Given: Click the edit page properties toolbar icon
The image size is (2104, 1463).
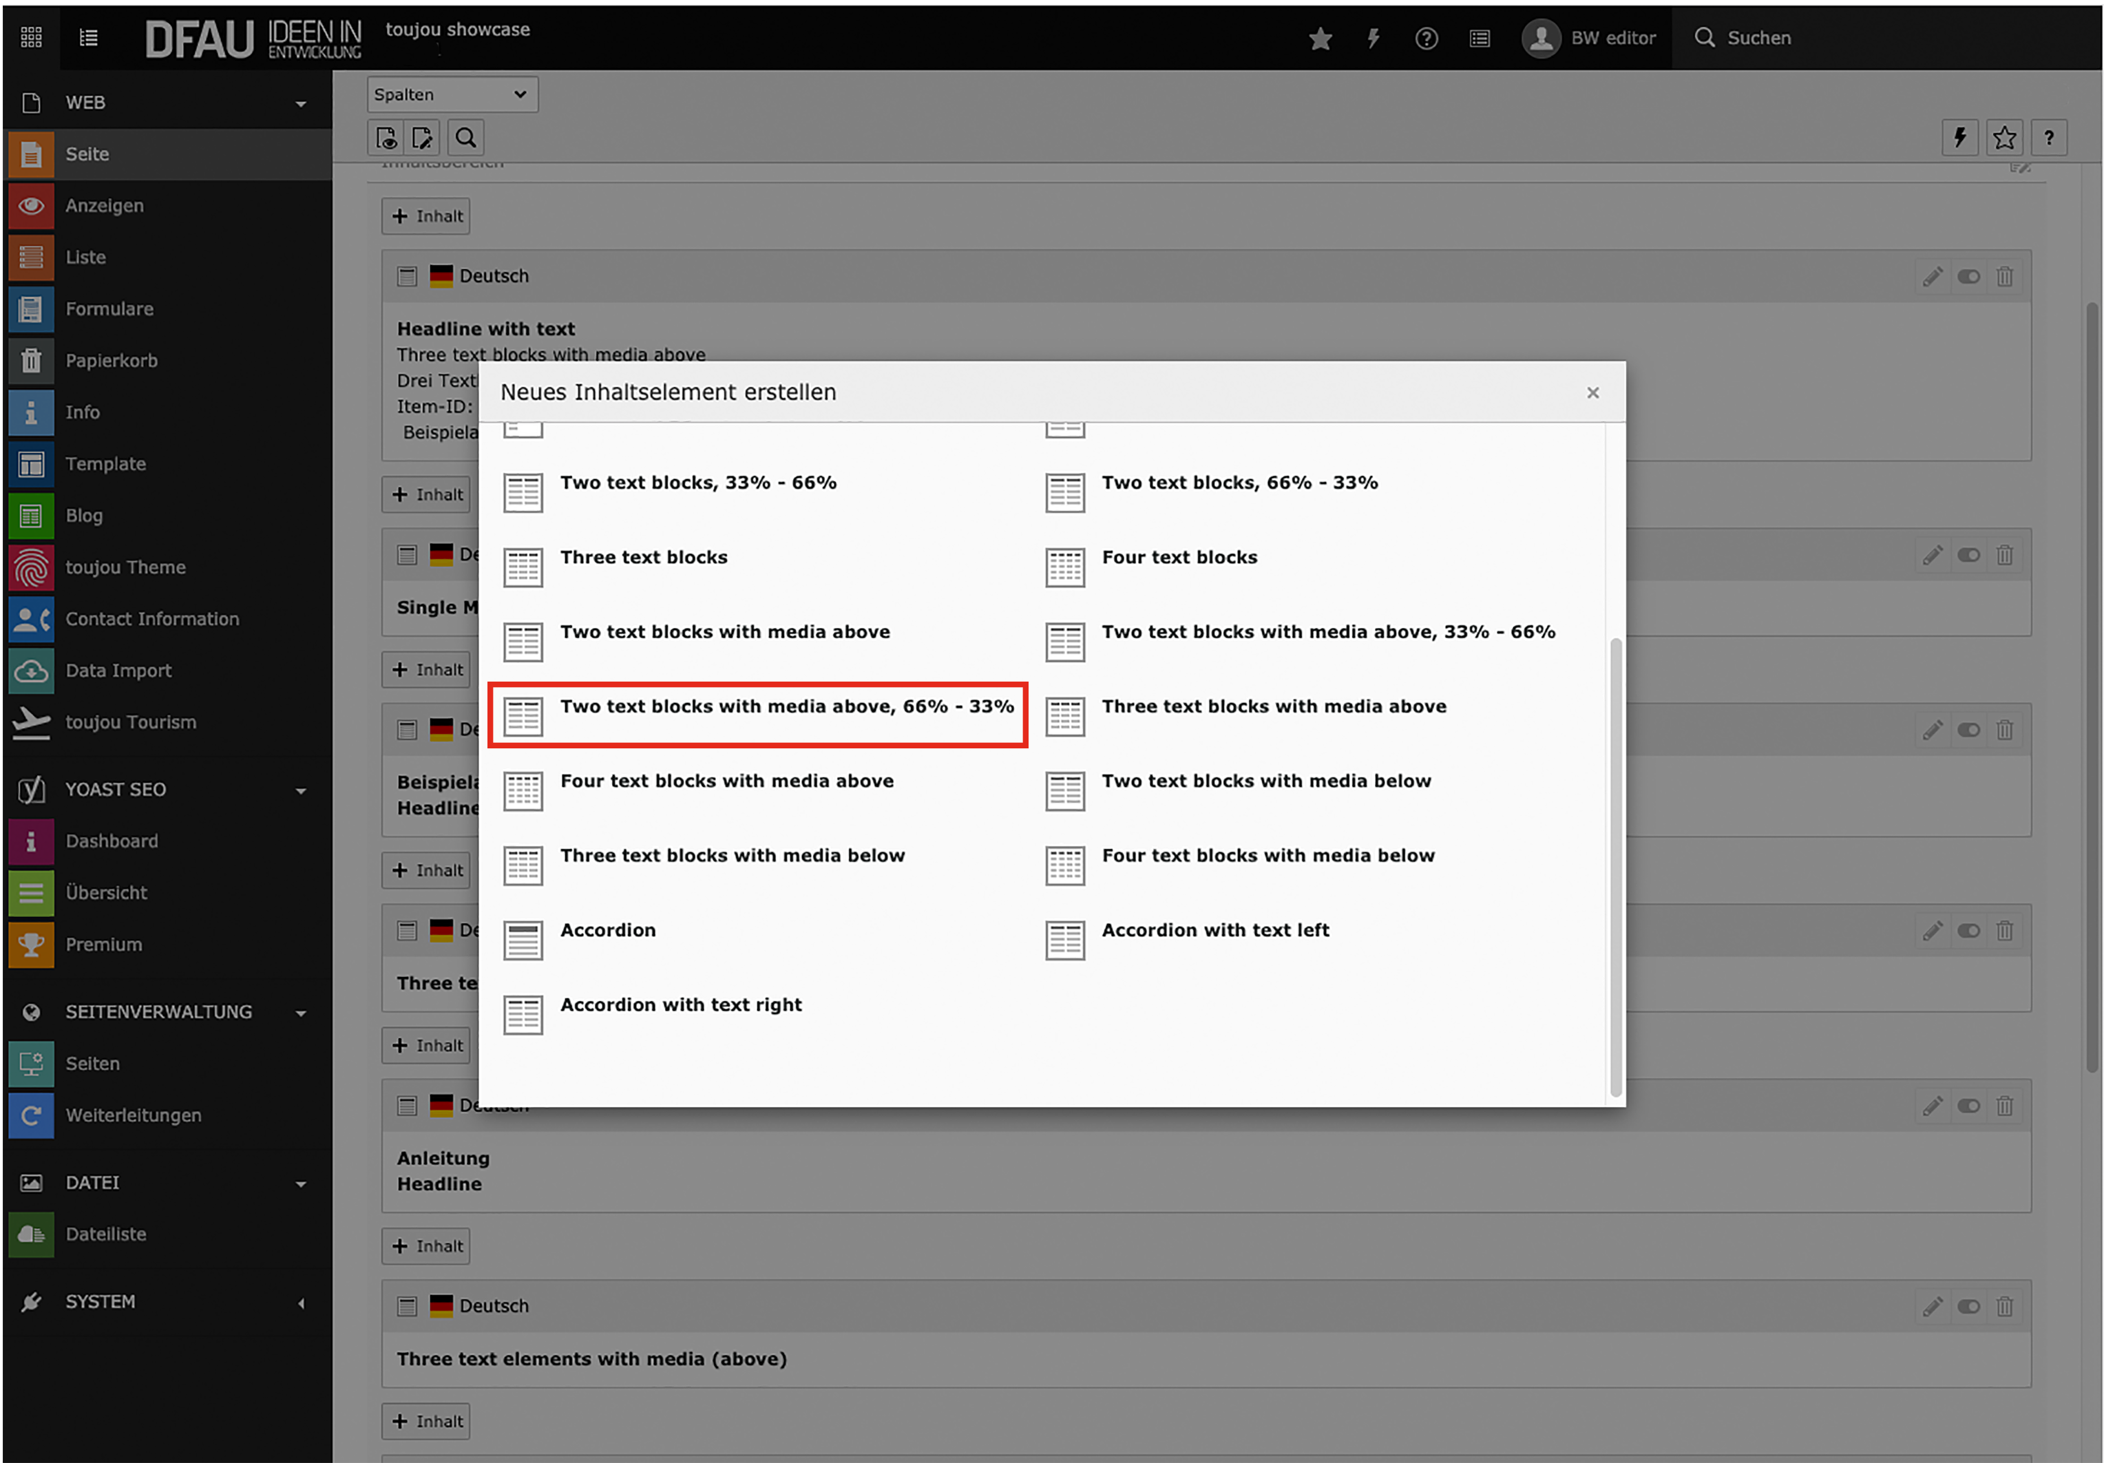Looking at the screenshot, I should click(421, 138).
